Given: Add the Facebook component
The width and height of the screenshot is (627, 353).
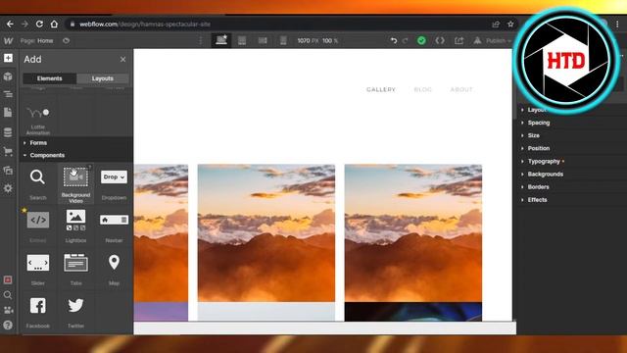Looking at the screenshot, I should click(38, 312).
